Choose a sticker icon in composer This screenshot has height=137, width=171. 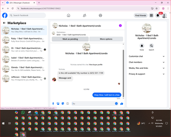coord(63,103)
